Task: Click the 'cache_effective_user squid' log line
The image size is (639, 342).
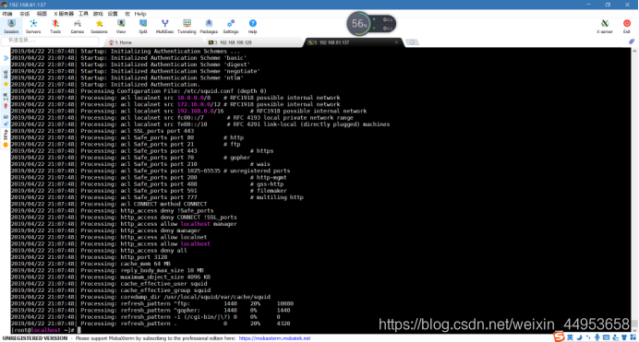Action: pos(109,284)
